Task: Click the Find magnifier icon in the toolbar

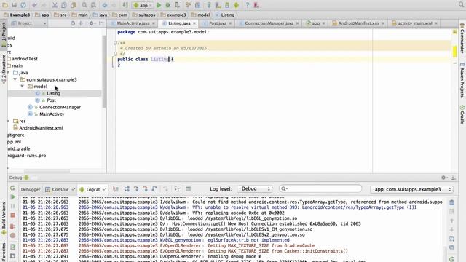Action: (84, 5)
